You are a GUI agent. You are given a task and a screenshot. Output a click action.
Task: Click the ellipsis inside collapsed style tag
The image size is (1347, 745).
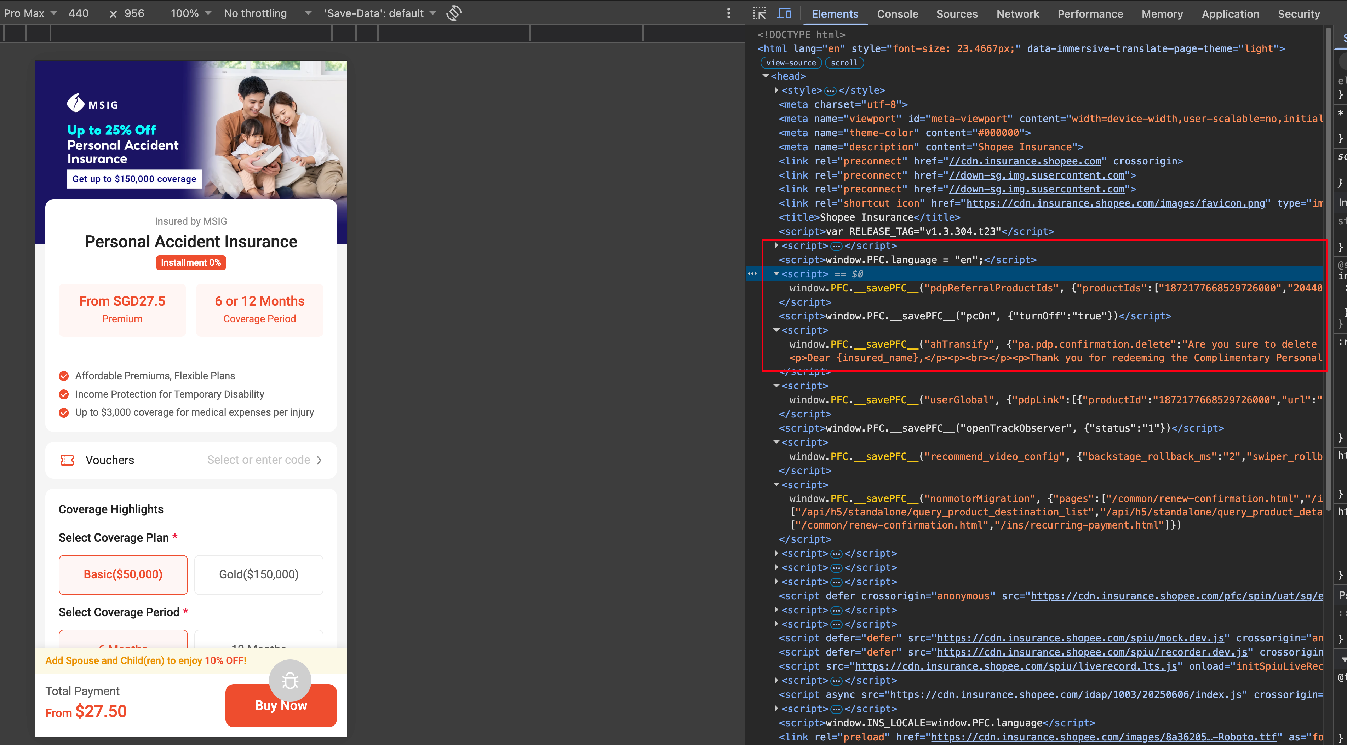pyautogui.click(x=830, y=91)
